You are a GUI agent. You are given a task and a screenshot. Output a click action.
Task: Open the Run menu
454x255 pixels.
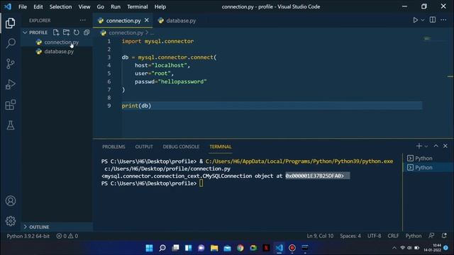tap(116, 6)
